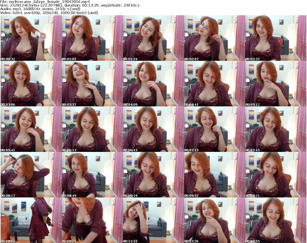Pick the frame stamped 00:06:13
The height and width of the screenshot is (243, 307).
(x=92, y=129)
